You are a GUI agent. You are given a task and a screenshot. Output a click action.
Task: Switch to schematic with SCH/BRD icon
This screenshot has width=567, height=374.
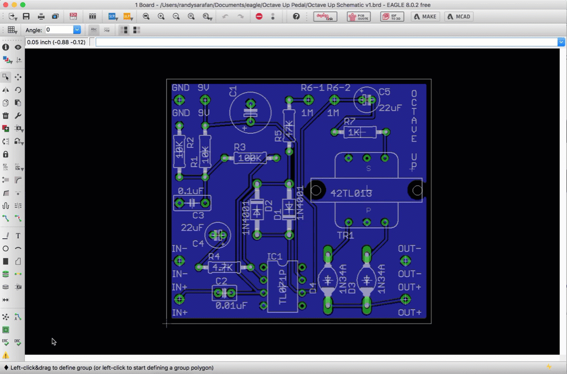point(73,17)
